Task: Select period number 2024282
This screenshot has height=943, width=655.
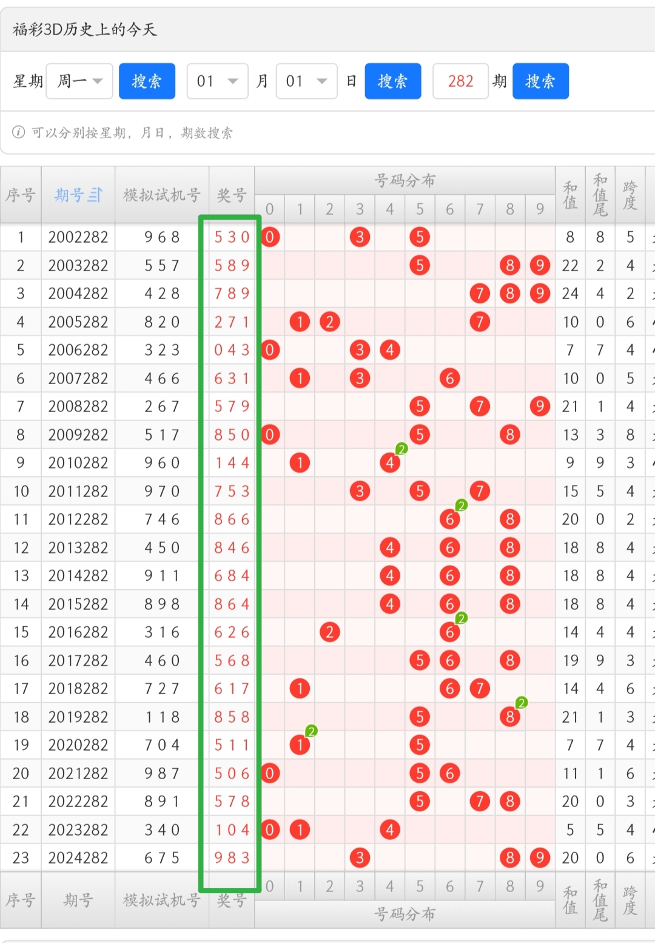Action: pyautogui.click(x=78, y=858)
